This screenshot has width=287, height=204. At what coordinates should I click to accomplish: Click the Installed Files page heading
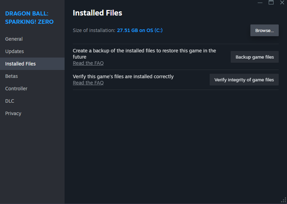[97, 13]
